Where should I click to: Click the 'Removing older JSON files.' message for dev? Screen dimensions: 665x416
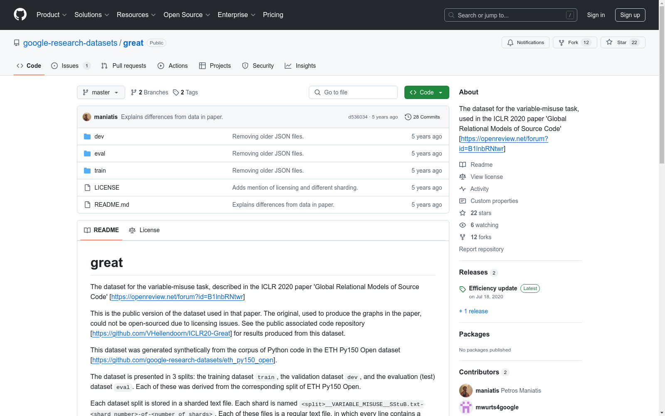pyautogui.click(x=268, y=136)
